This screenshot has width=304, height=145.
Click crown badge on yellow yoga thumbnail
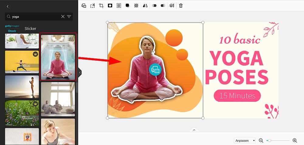[35, 54]
